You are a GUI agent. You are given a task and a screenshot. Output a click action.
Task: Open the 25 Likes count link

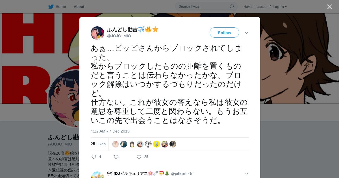(98, 144)
